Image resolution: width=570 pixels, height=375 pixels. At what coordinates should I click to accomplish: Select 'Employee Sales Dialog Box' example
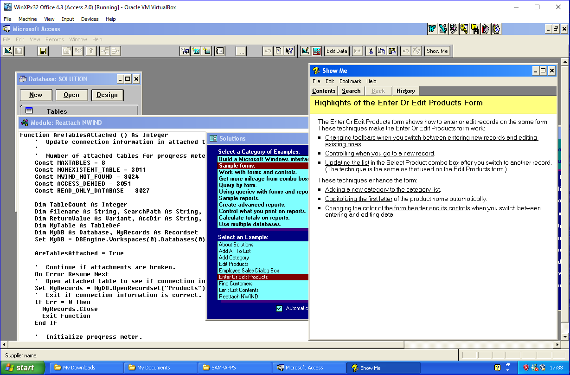[x=263, y=271]
